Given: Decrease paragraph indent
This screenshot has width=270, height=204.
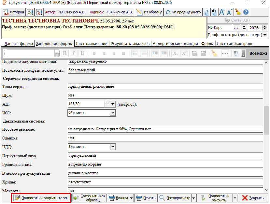Looking at the screenshot, I should tap(164, 53).
